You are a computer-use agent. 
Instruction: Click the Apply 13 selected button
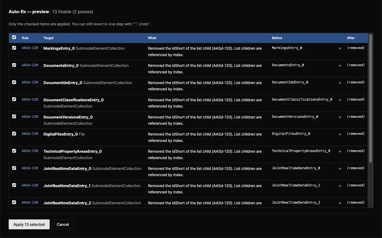(x=29, y=224)
